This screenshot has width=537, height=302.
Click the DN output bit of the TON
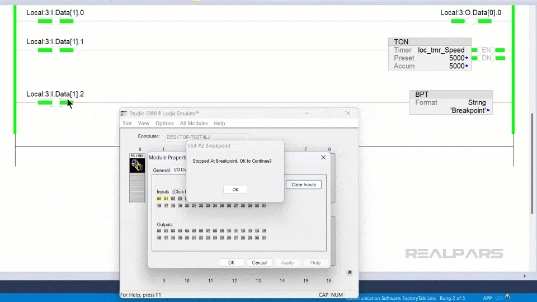click(486, 58)
